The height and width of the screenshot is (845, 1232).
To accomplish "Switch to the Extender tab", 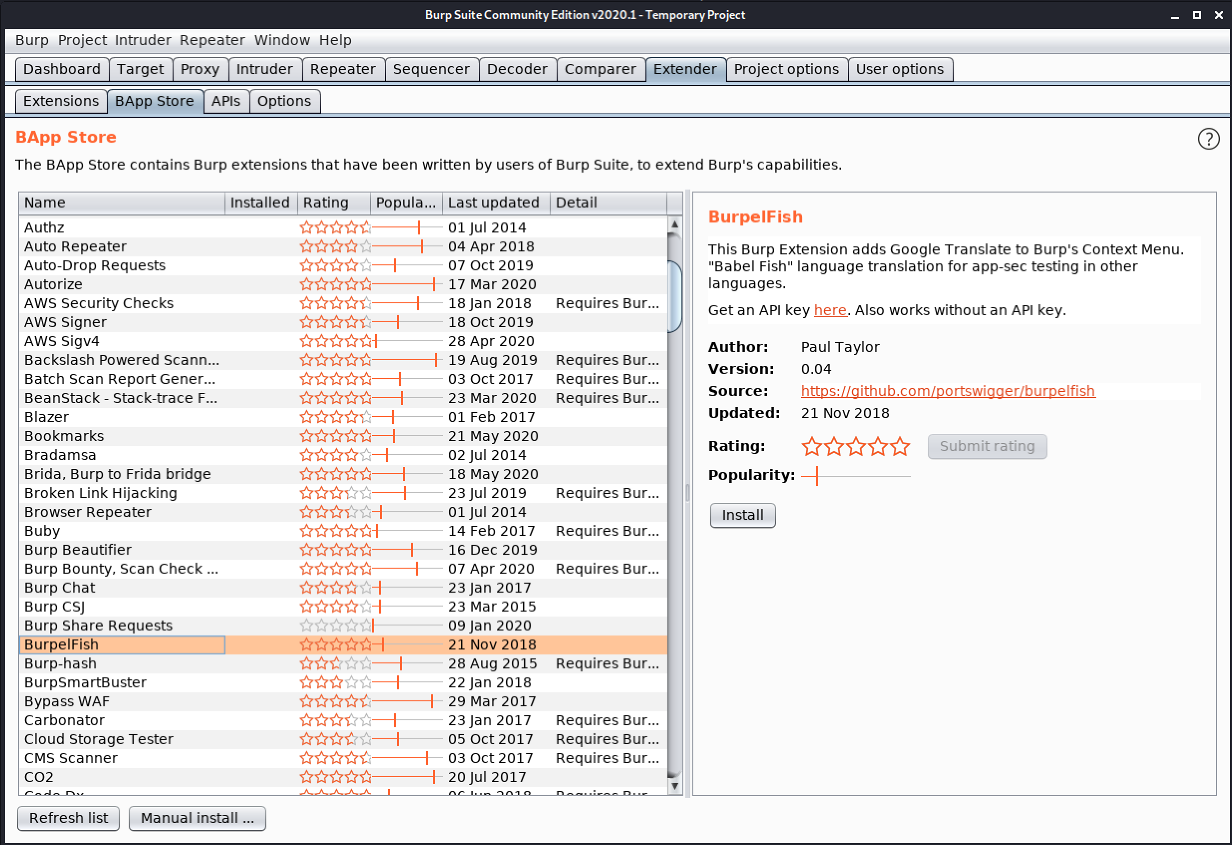I will point(685,69).
